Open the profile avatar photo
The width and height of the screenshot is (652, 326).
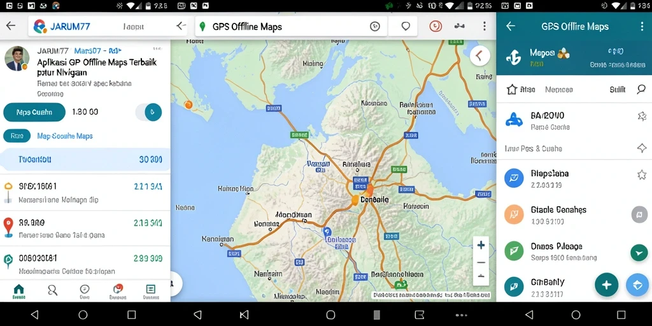(x=17, y=58)
